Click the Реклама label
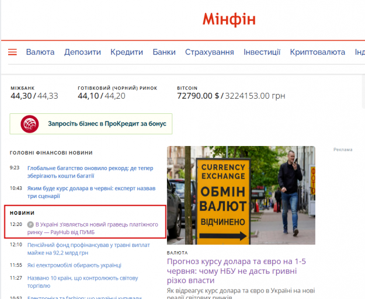Viewport: 365px width, 299px height. 343,149
